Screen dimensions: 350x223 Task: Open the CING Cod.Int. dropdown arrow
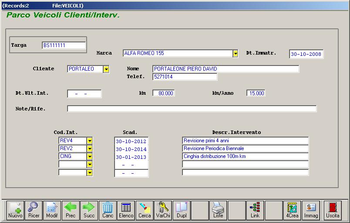pos(90,157)
